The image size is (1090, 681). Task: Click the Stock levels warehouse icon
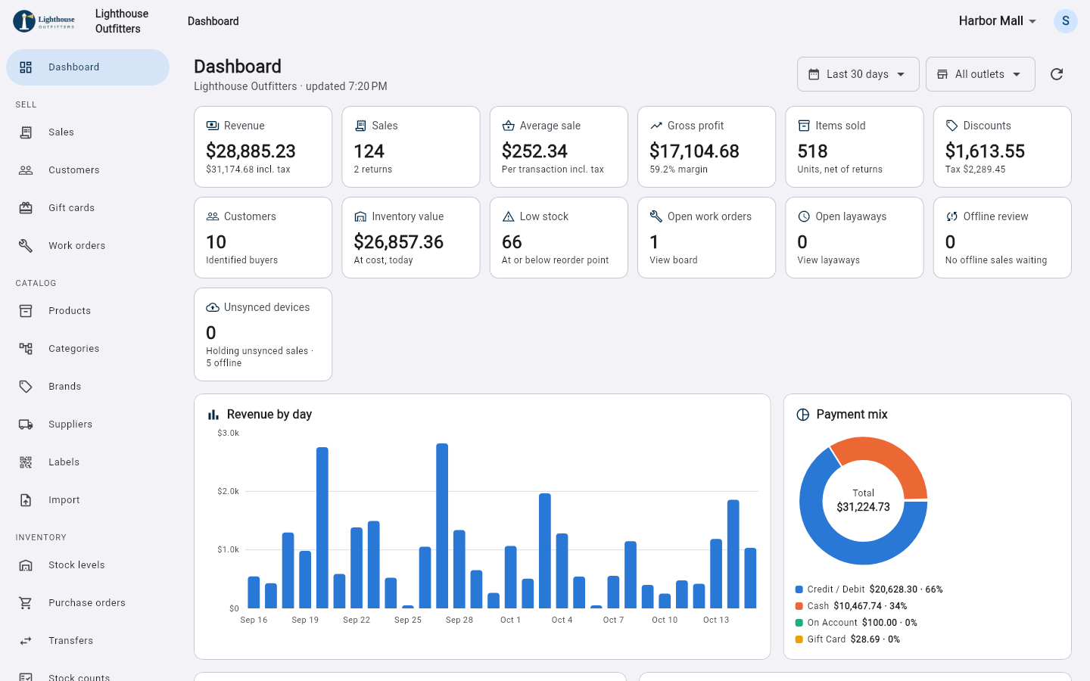[x=26, y=565]
